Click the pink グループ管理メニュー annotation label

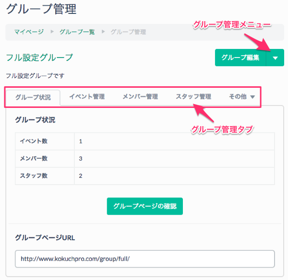[232, 24]
